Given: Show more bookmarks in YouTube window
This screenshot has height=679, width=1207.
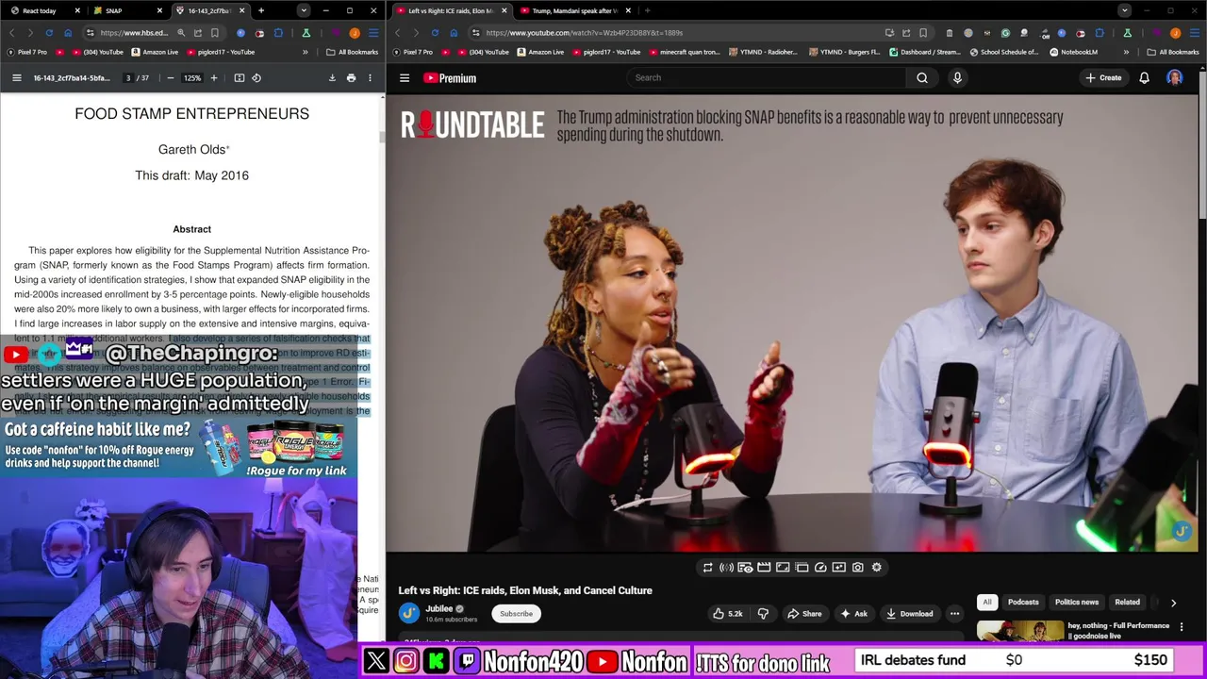Looking at the screenshot, I should pyautogui.click(x=1126, y=52).
